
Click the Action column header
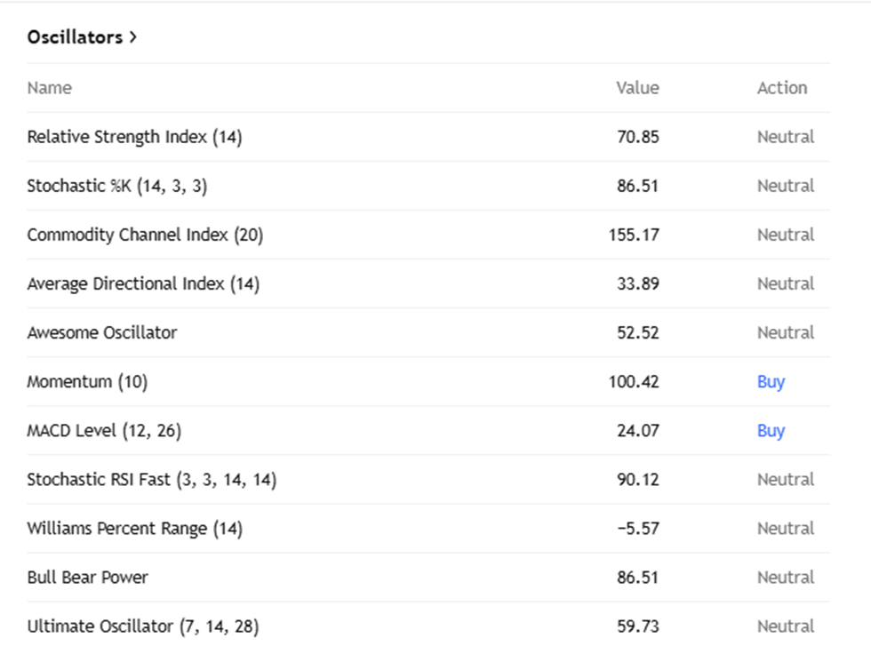(x=782, y=88)
